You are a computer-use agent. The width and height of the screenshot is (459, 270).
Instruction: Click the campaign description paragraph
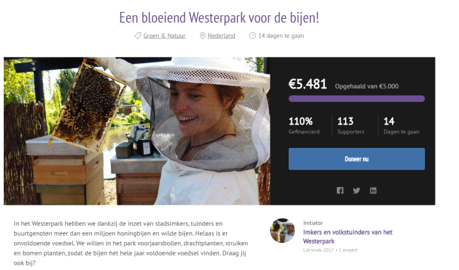pos(130,243)
